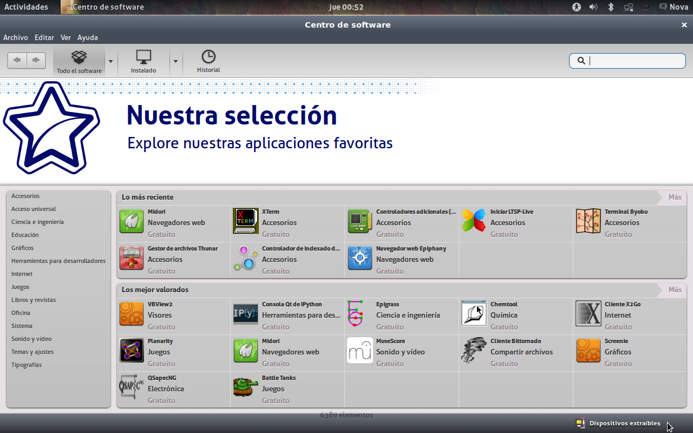
Task: Select the Acceso universal category
Action: pos(34,209)
